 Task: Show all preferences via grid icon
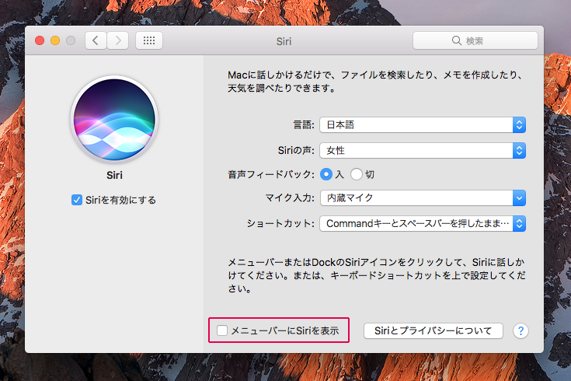pos(149,40)
